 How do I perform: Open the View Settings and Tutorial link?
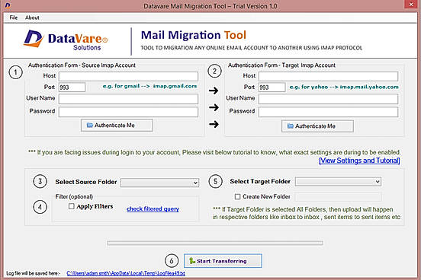click(x=359, y=161)
